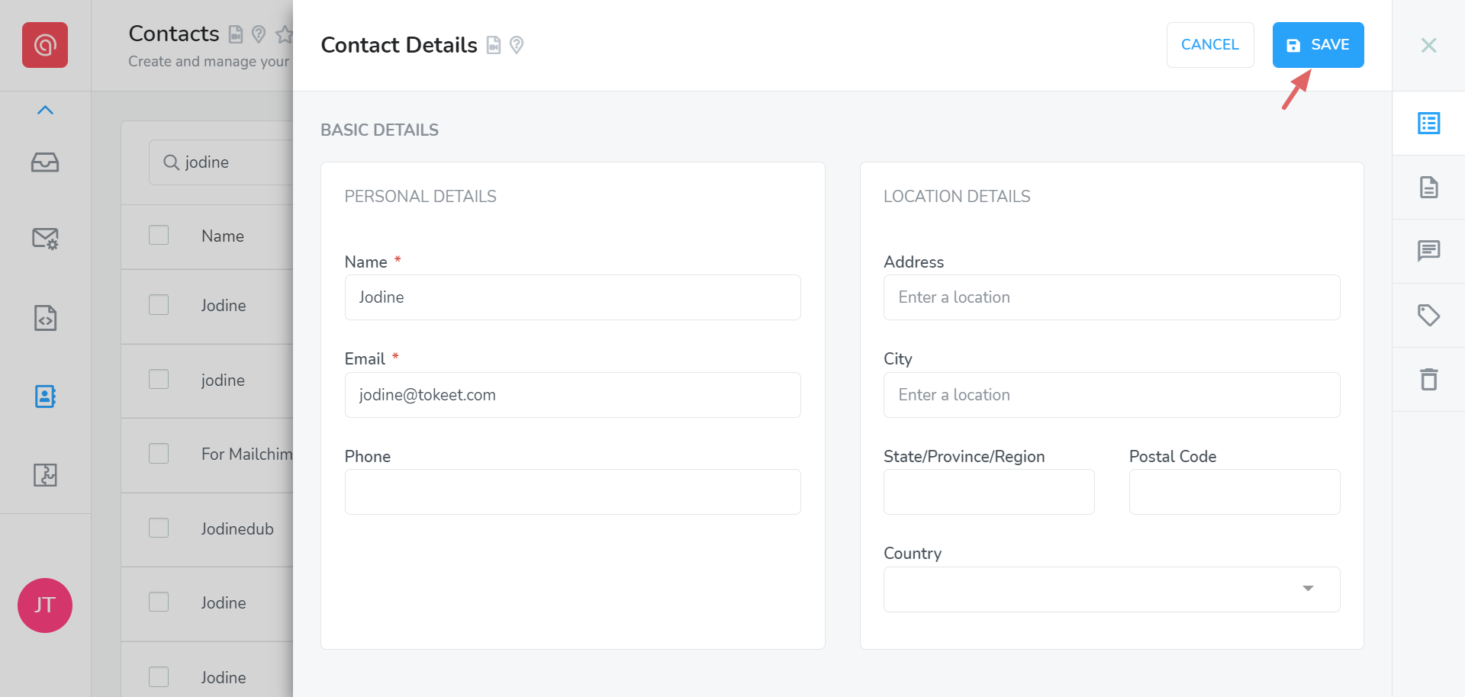The height and width of the screenshot is (697, 1465).
Task: Click the trash delete icon
Action: [x=1428, y=379]
